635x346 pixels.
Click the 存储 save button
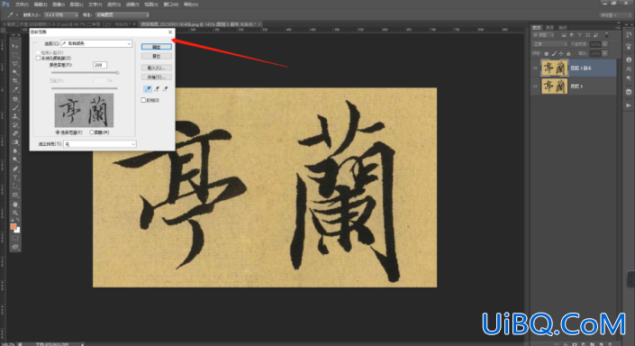click(x=157, y=77)
